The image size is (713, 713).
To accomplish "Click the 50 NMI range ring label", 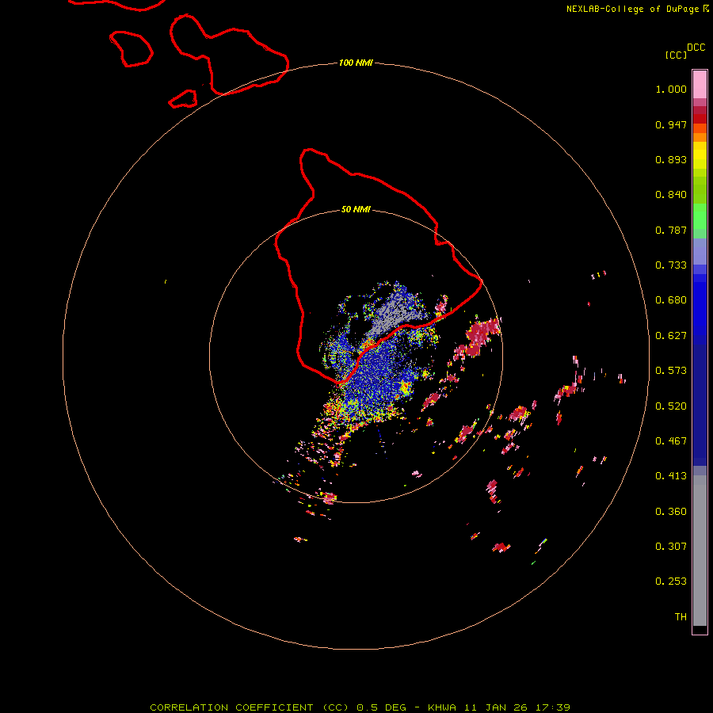I will coord(356,209).
